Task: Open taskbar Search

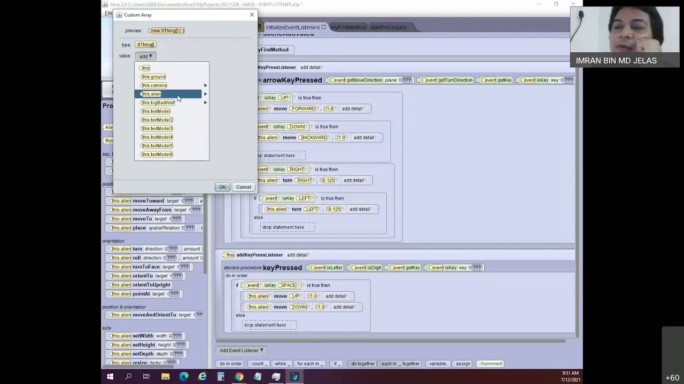Action: (128, 377)
